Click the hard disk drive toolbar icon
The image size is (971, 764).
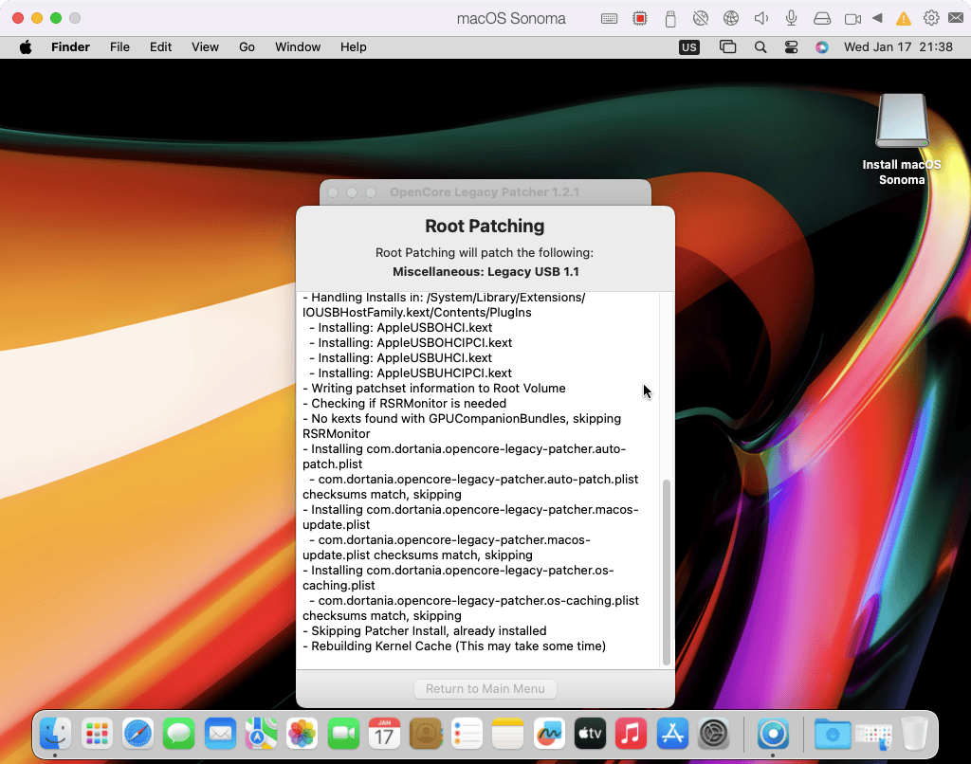(x=822, y=18)
